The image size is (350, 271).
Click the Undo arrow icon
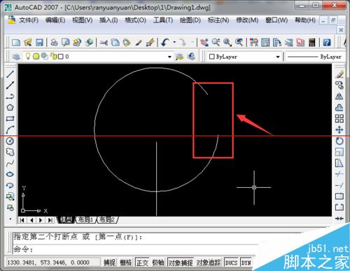[x=165, y=43]
